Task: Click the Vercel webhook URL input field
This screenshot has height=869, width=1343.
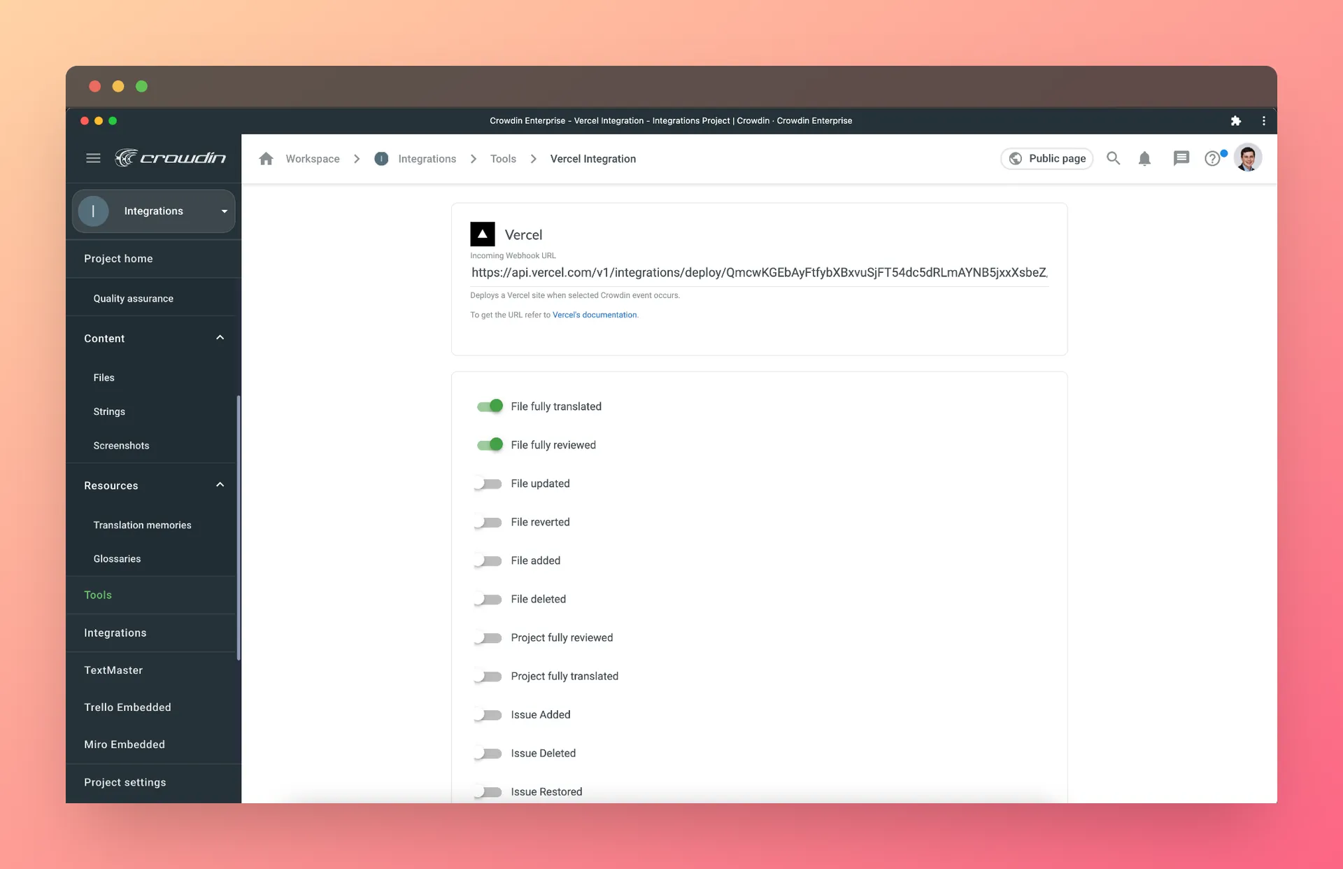Action: (x=758, y=272)
